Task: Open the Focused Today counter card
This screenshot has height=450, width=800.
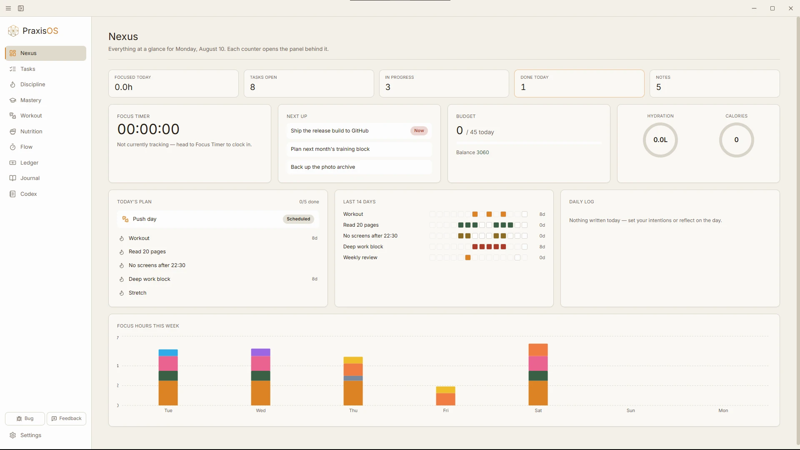Action: pos(173,84)
